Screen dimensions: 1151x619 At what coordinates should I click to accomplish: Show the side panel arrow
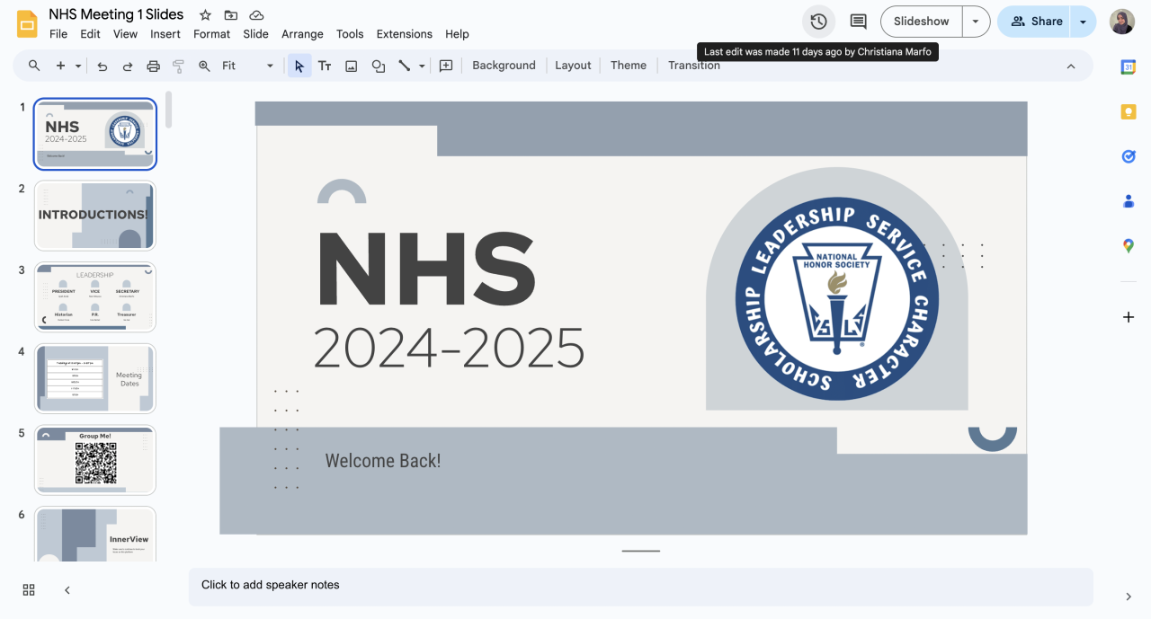pyautogui.click(x=1129, y=597)
